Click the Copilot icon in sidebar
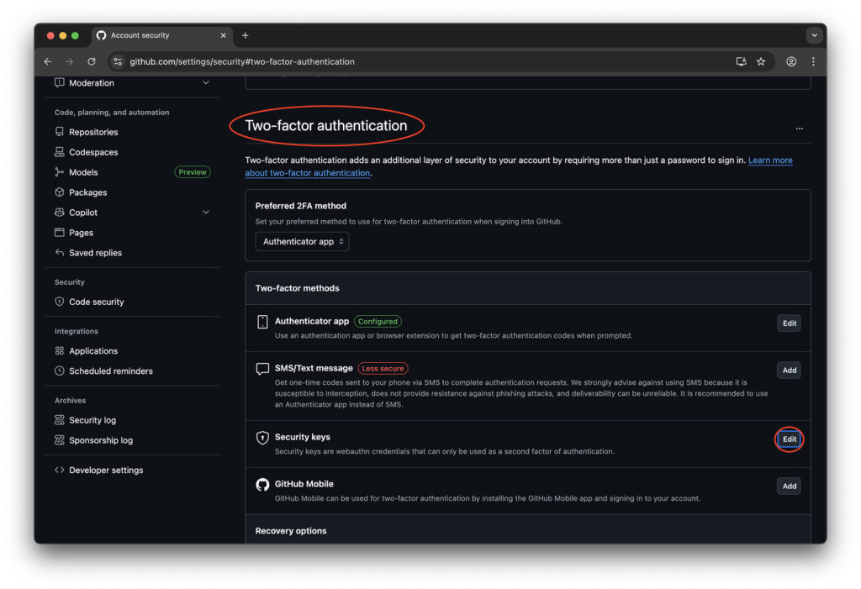 pos(60,213)
